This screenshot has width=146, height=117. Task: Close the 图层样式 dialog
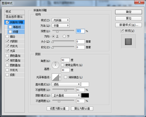point(139,2)
